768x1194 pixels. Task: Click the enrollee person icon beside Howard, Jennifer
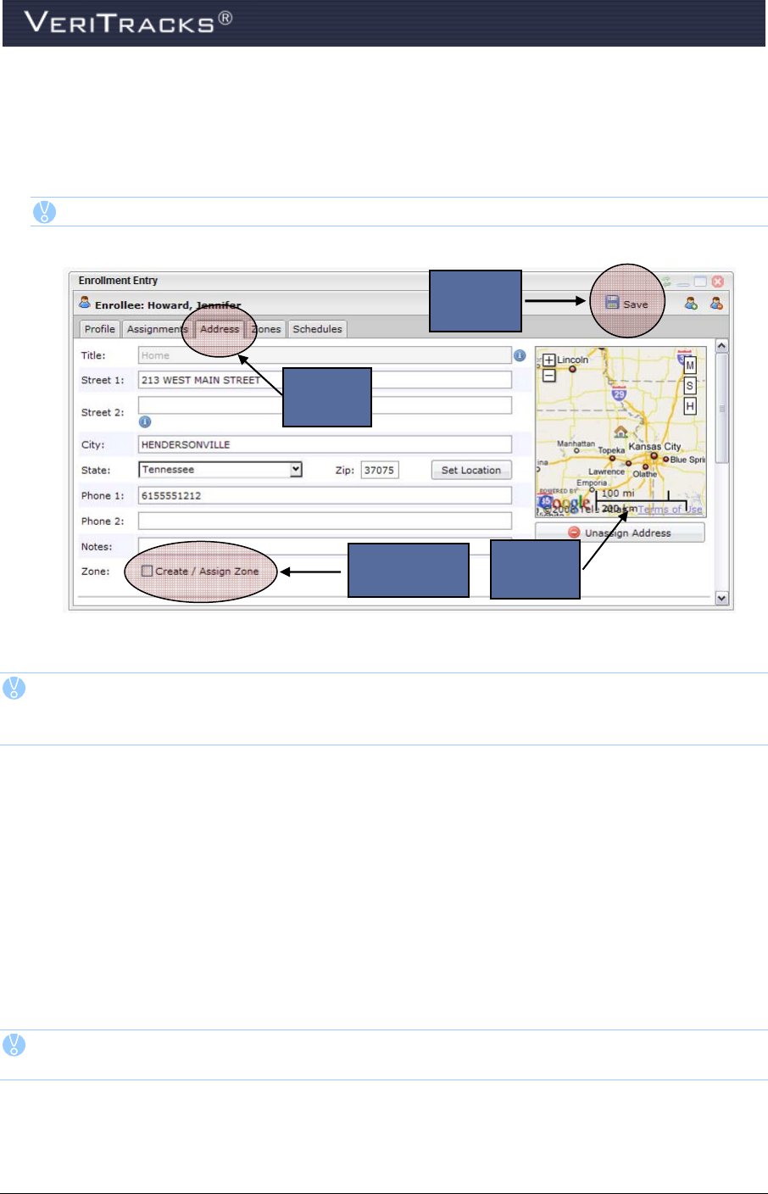(84, 304)
